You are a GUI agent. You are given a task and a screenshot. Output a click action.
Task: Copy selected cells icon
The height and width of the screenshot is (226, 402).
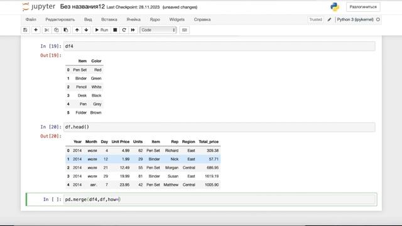56,30
